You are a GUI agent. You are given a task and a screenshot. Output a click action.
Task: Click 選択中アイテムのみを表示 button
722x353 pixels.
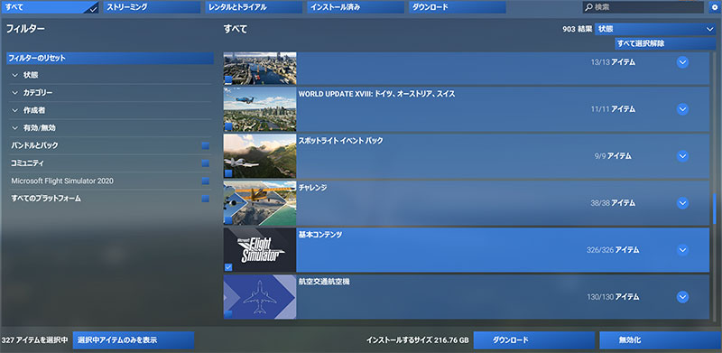(x=134, y=340)
